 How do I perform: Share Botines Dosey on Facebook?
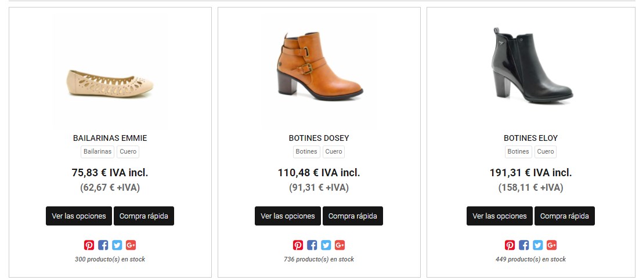[312, 245]
